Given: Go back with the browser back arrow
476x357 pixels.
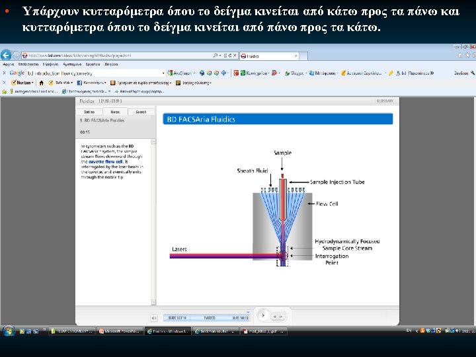Looking at the screenshot, I should pos(6,56).
